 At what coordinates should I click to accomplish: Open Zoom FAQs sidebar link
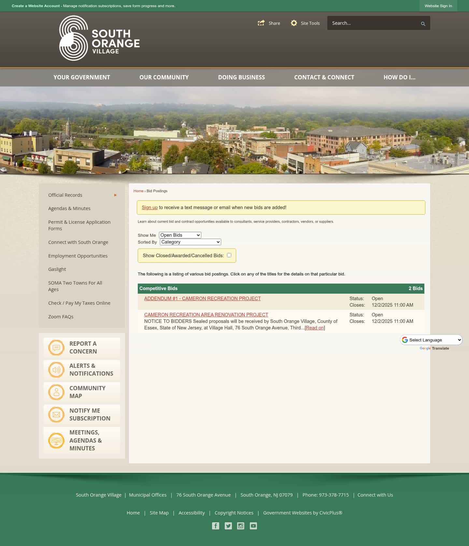61,317
